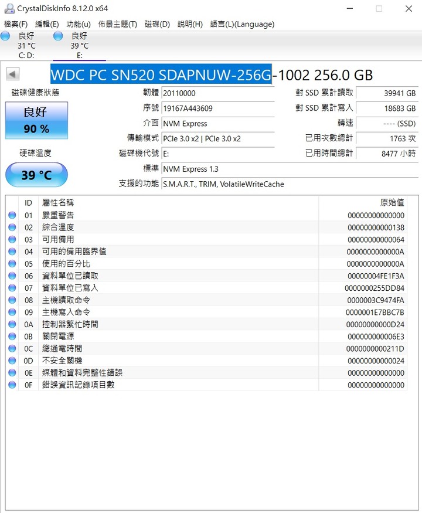Screen dimensions: 422x513
Task: Click the status dot for attribute 0C 總通電時間
Action: click(x=12, y=348)
